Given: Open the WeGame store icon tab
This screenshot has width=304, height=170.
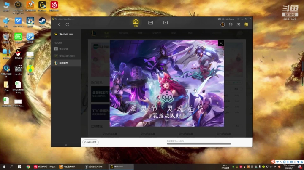Looking at the screenshot, I should [x=150, y=23].
